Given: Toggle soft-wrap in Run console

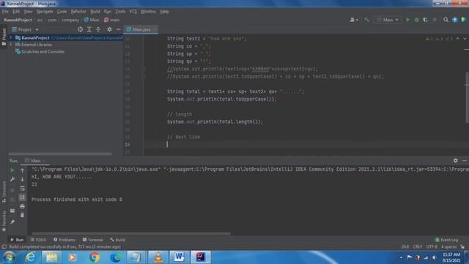Looking at the screenshot, I should coord(22,188).
